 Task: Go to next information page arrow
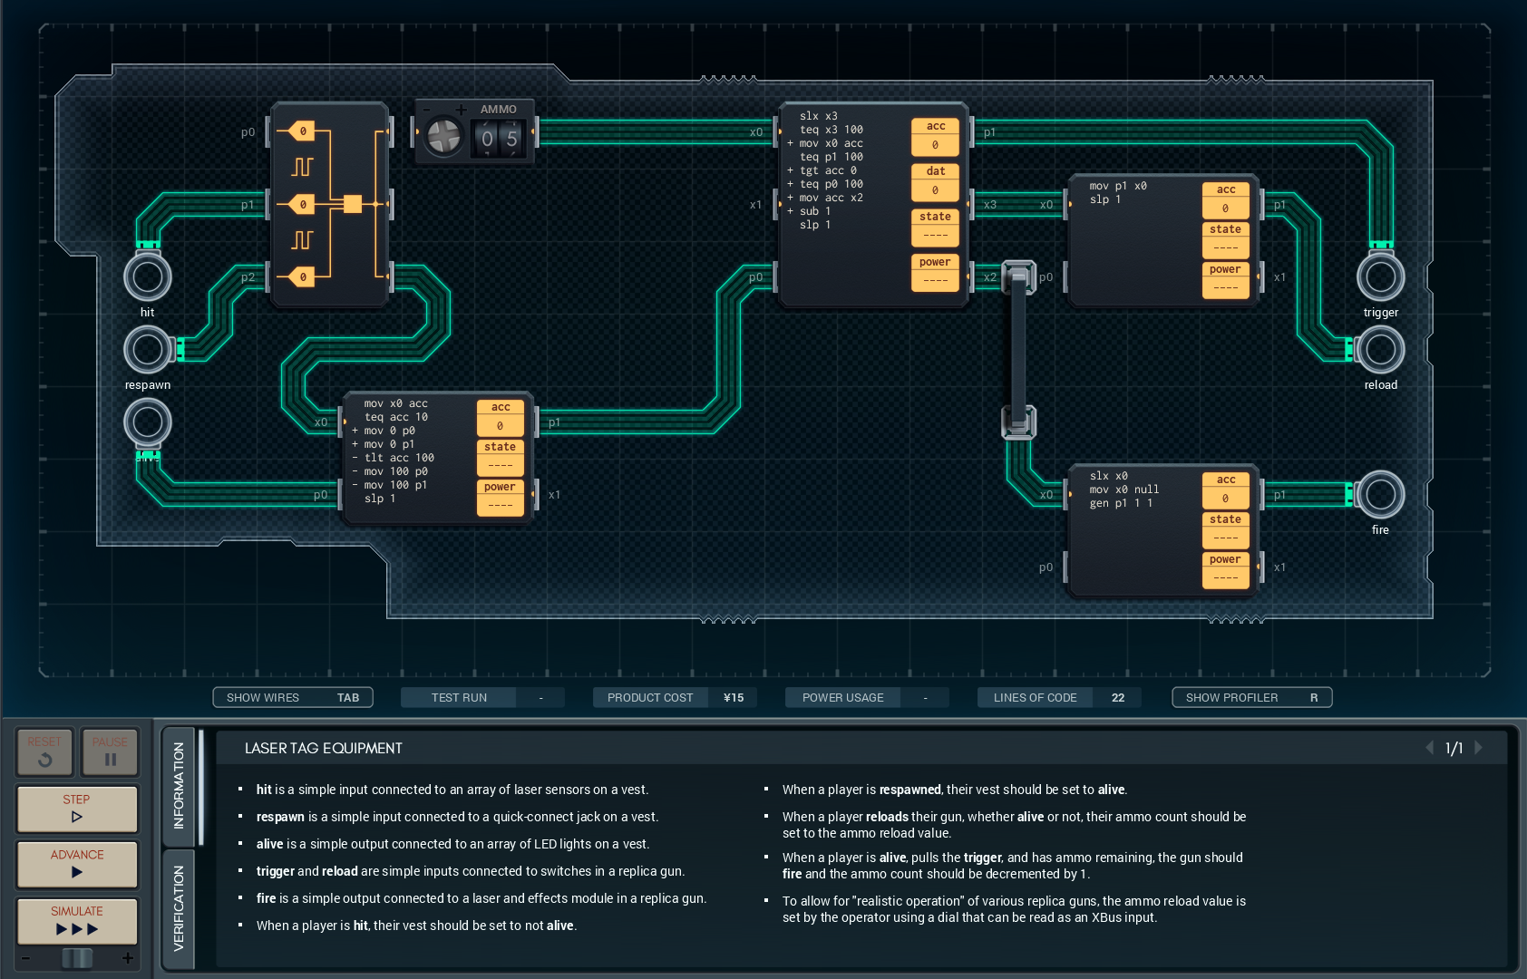tap(1479, 748)
